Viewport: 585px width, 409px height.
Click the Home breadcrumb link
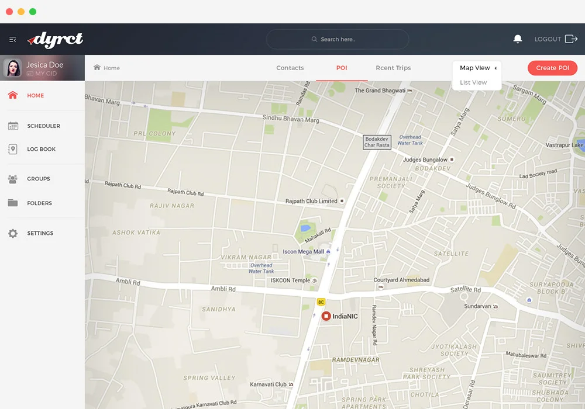click(111, 68)
